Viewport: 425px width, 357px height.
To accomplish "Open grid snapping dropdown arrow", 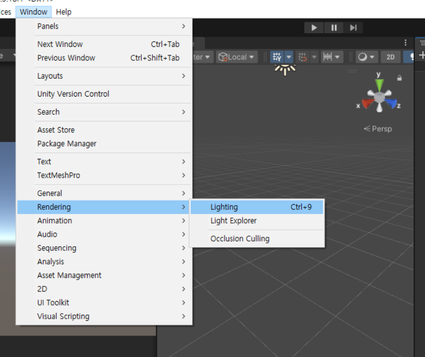I will coord(314,57).
